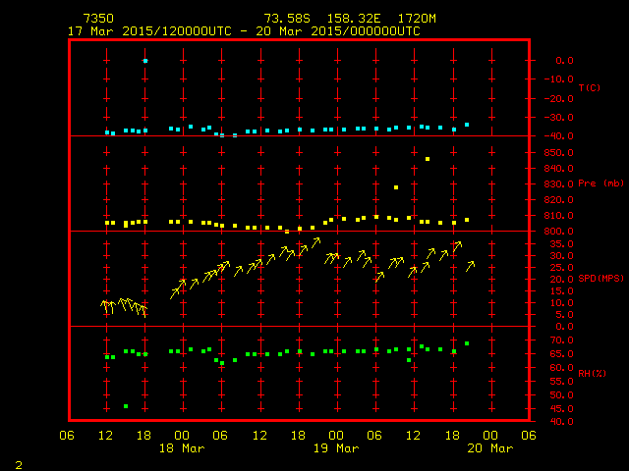
Task: Select the 20 Mar date label
Action: pyautogui.click(x=489, y=448)
